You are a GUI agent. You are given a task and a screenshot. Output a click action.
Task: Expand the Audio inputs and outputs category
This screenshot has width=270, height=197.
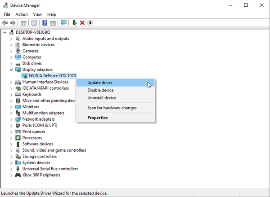point(11,39)
